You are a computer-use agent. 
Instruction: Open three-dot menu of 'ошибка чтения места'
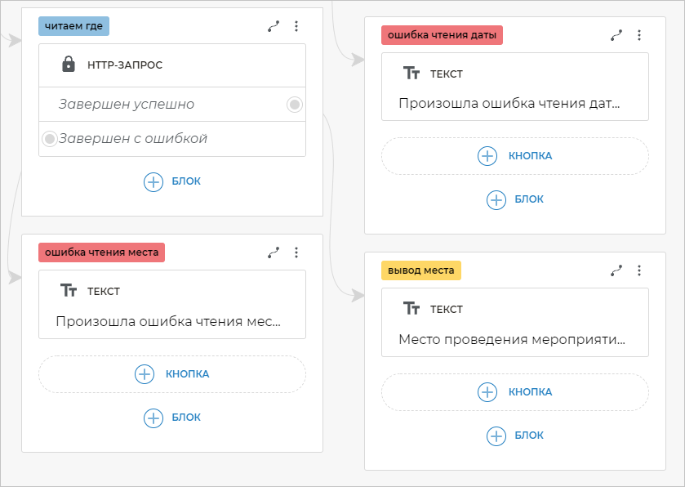(296, 252)
